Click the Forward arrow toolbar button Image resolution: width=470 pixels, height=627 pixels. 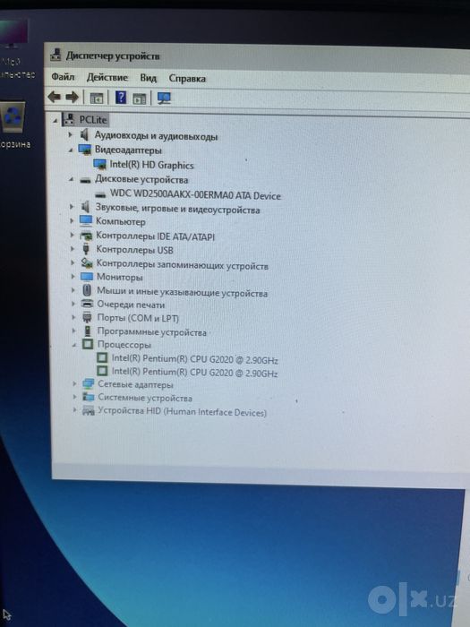[x=72, y=97]
